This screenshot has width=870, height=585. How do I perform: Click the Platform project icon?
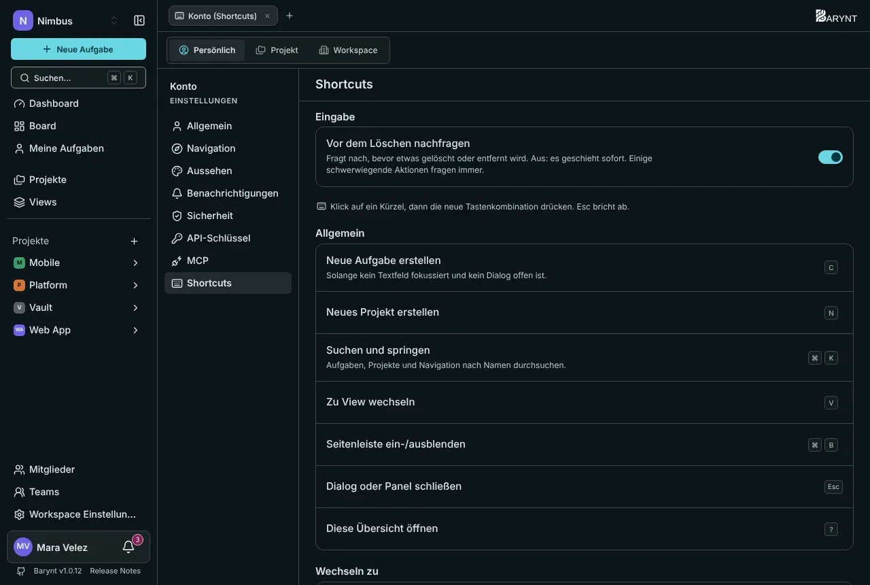(x=19, y=285)
